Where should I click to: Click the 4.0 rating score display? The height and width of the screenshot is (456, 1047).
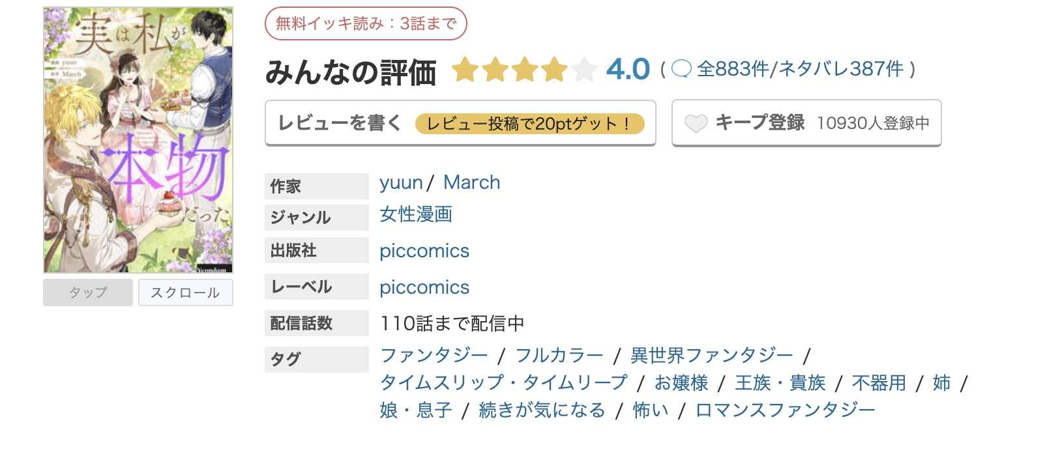(627, 68)
